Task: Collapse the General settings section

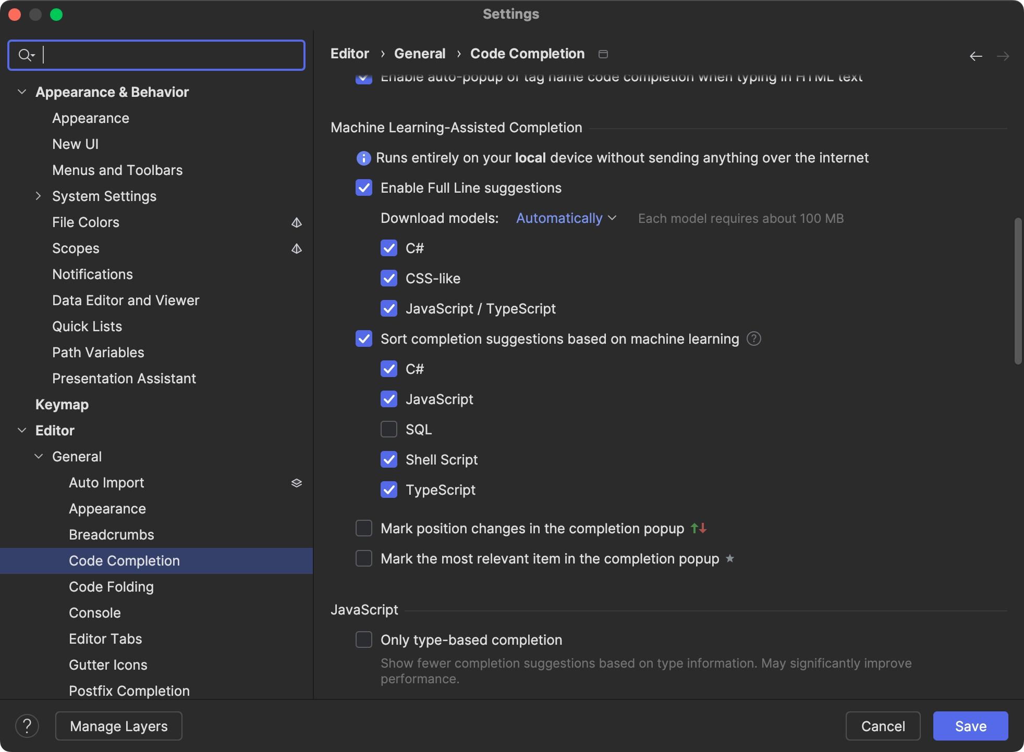Action: point(38,457)
